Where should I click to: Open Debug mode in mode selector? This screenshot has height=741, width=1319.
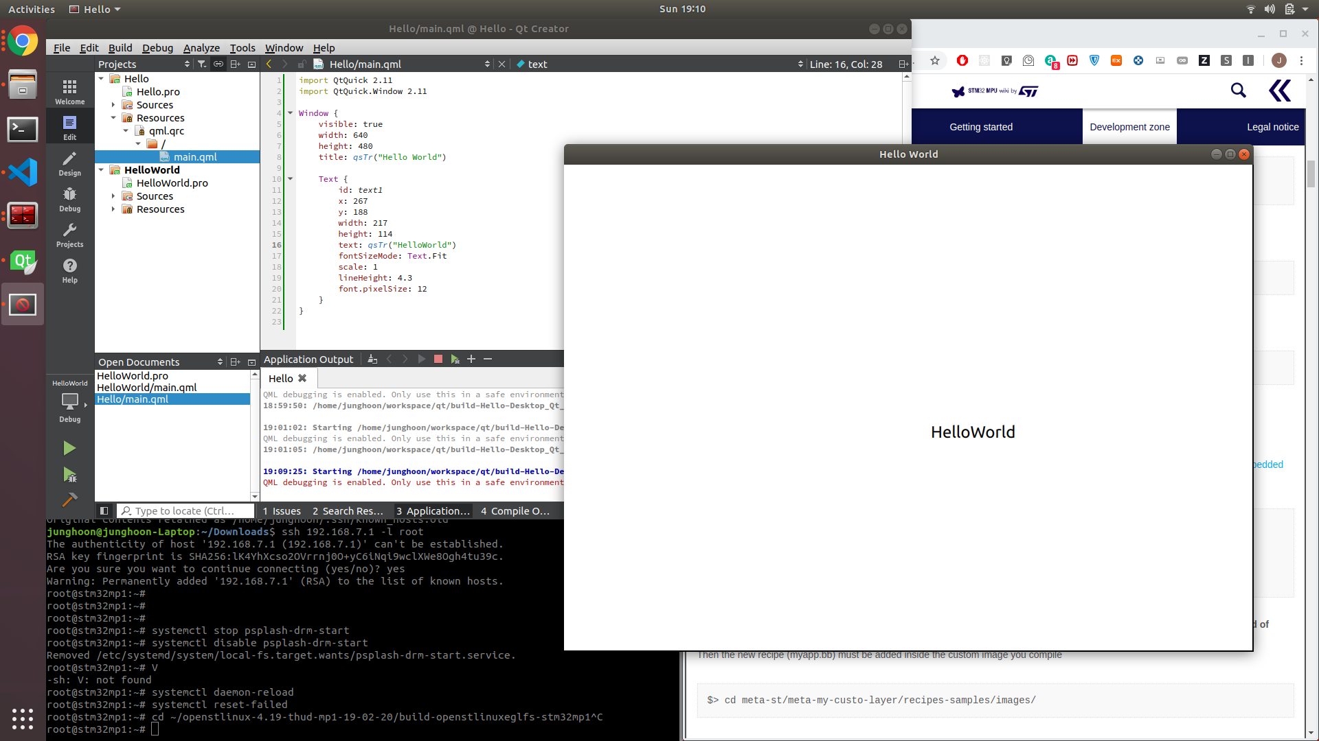(69, 199)
